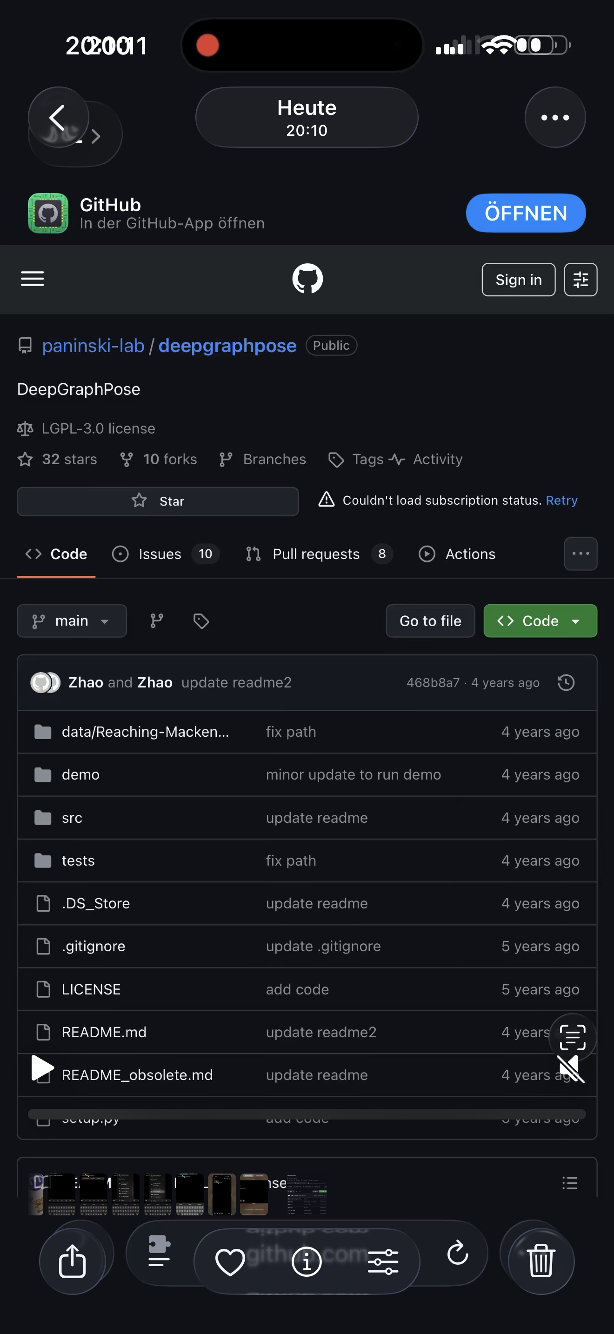
Task: Retry loading subscription status
Action: [x=562, y=500]
